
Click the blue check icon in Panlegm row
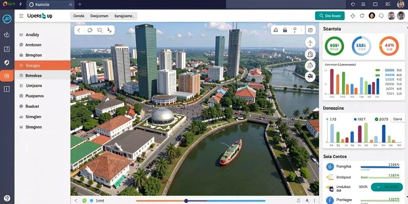click(330, 200)
